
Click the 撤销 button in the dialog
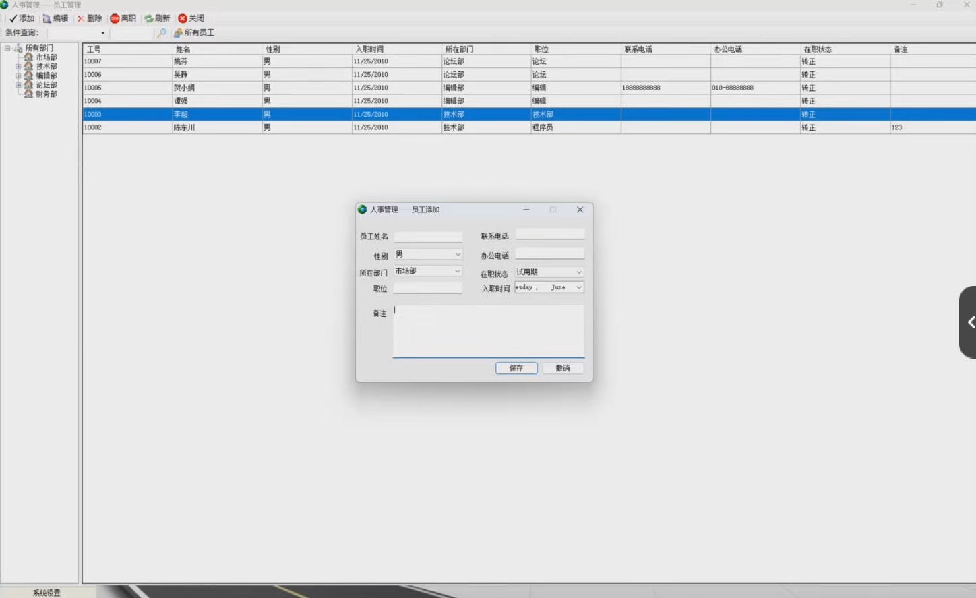(x=563, y=368)
